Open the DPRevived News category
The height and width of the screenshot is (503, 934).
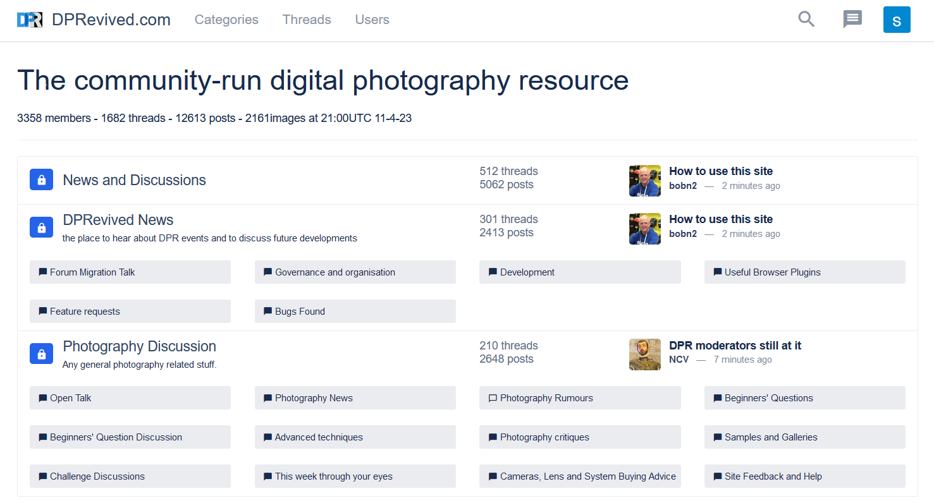(118, 220)
